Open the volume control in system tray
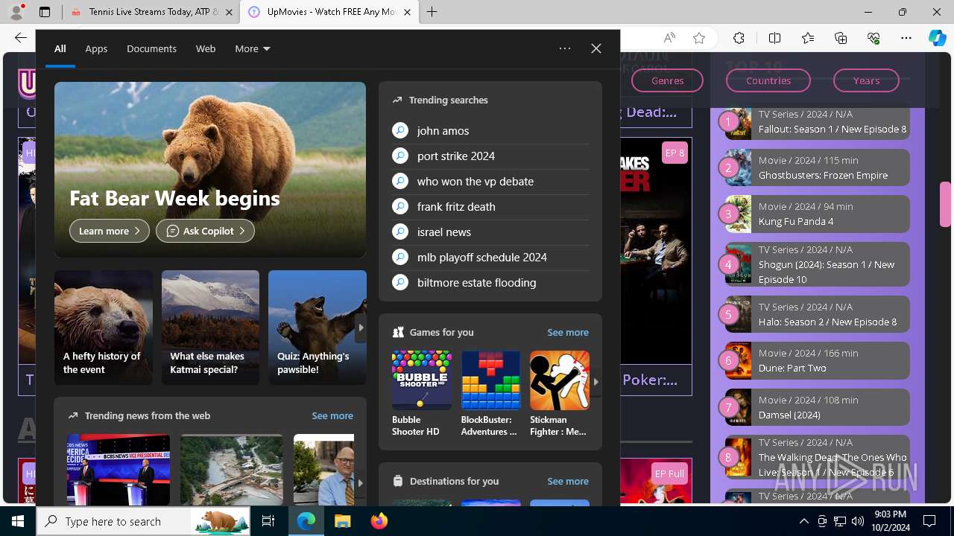The image size is (954, 536). pyautogui.click(x=858, y=521)
